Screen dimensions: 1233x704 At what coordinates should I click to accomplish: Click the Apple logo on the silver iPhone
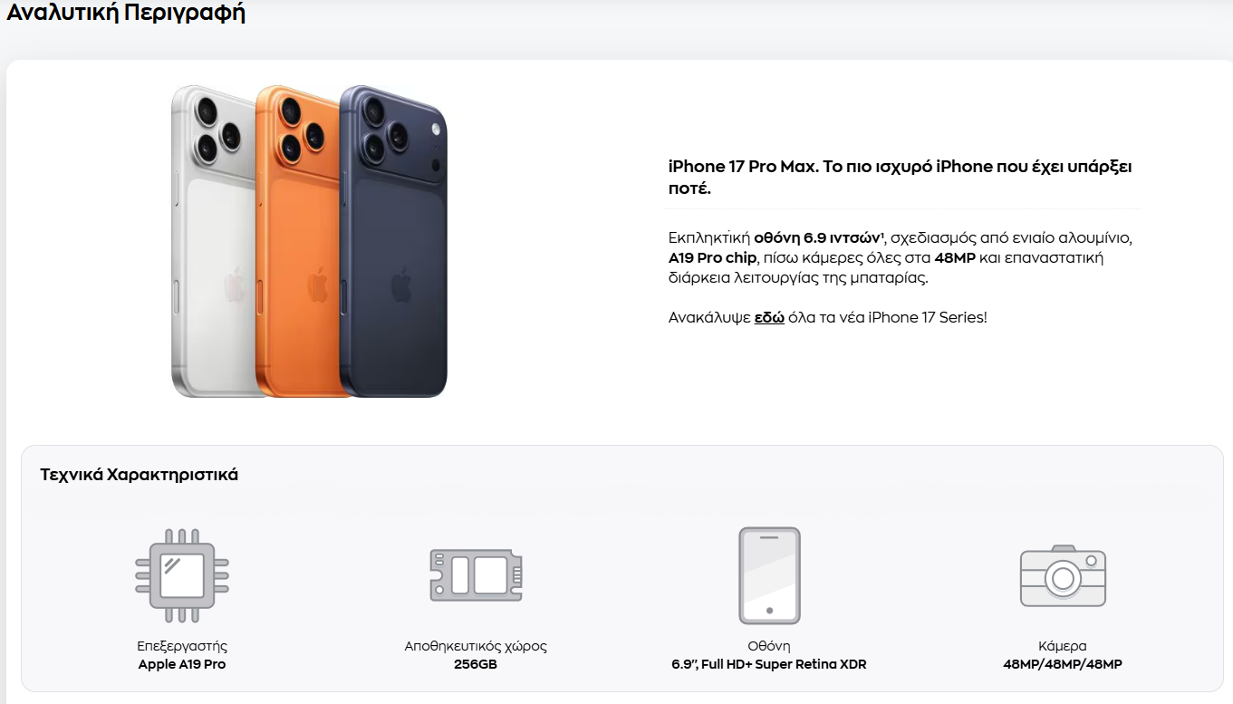click(x=235, y=284)
